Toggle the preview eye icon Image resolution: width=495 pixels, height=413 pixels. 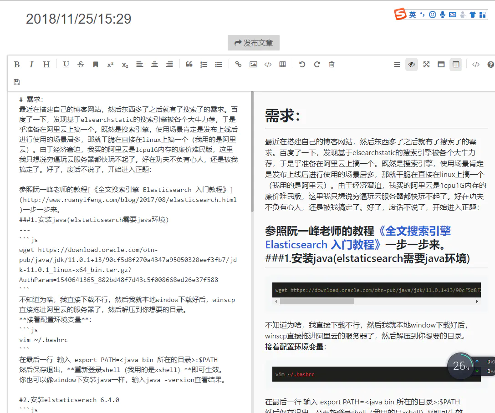coord(412,65)
